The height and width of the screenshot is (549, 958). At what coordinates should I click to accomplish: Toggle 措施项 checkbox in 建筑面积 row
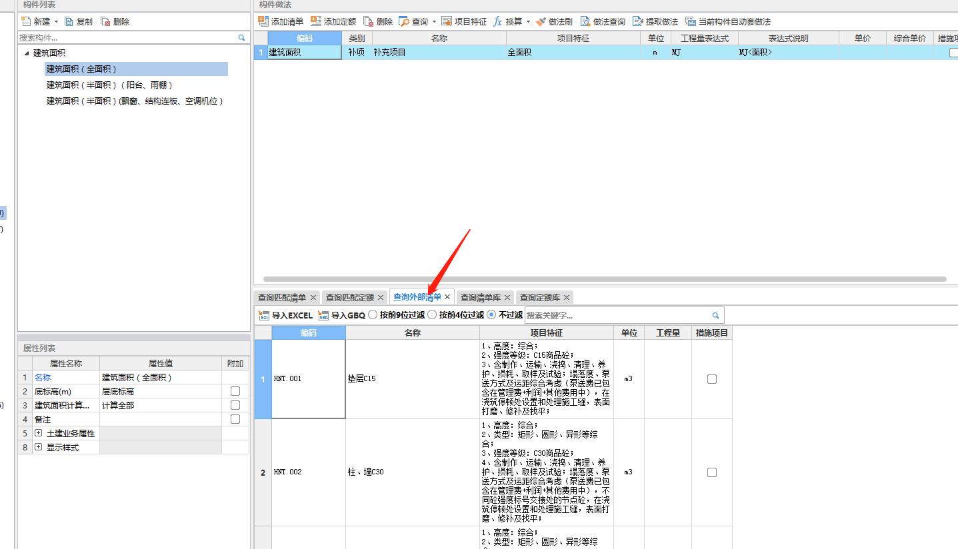coord(954,53)
